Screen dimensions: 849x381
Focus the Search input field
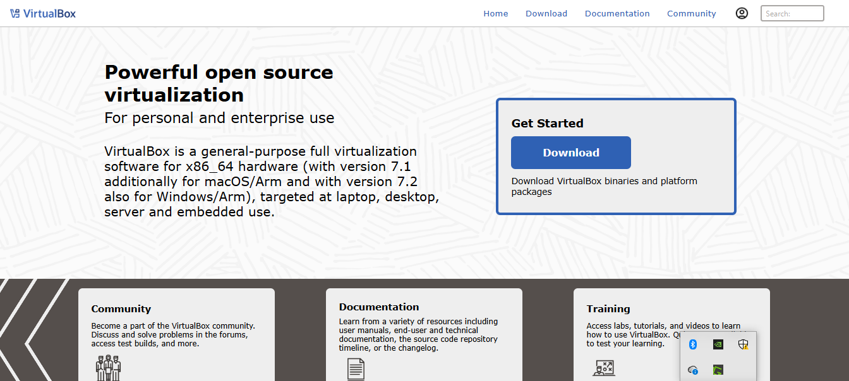(792, 13)
